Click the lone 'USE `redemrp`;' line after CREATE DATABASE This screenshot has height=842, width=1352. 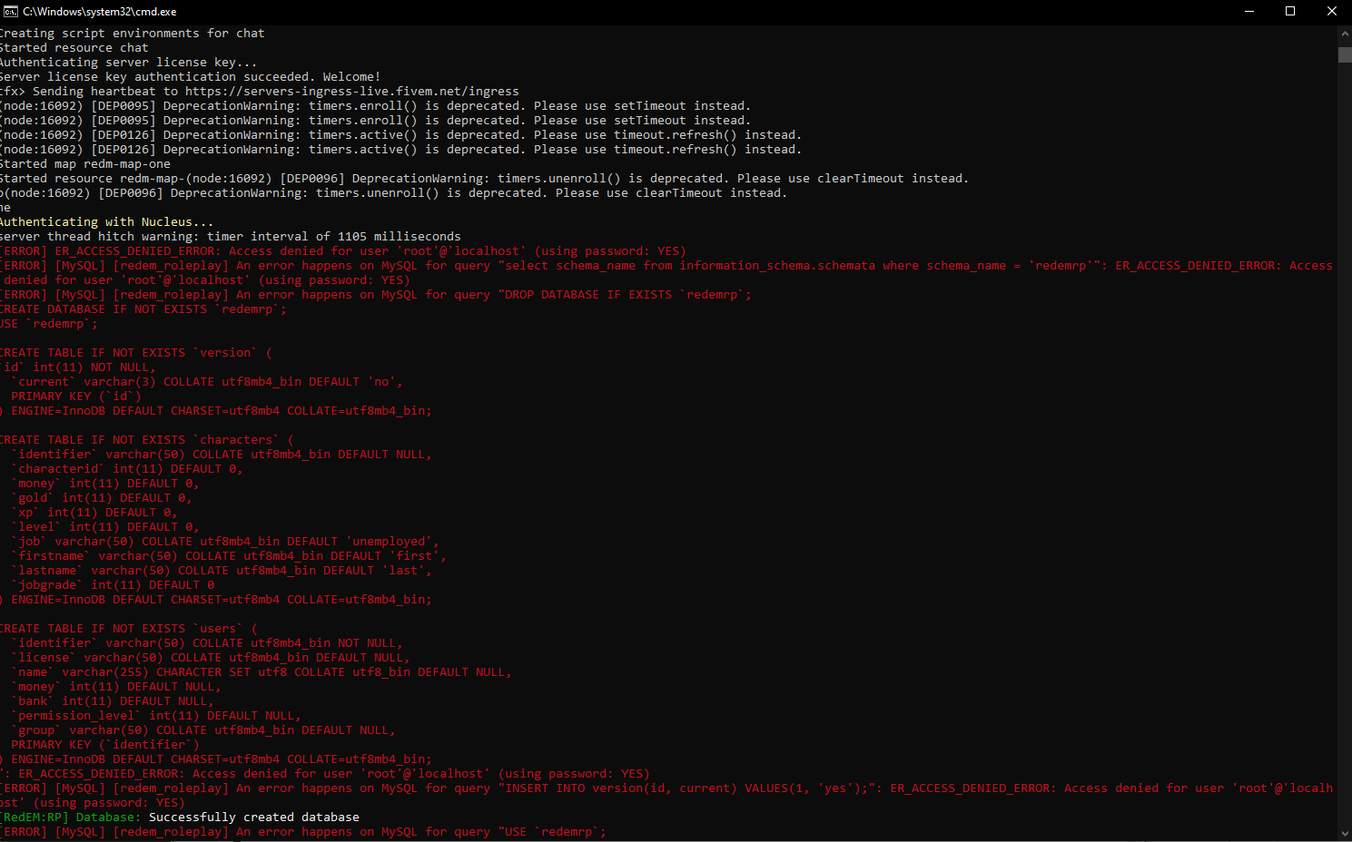pos(49,324)
